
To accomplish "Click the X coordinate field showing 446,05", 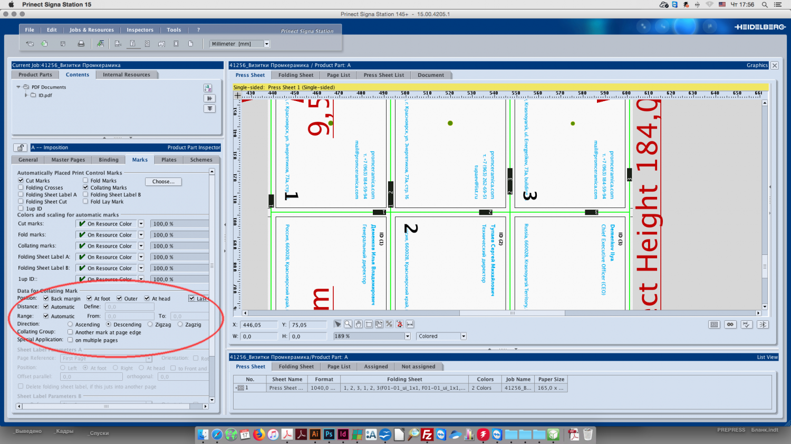I will [259, 325].
